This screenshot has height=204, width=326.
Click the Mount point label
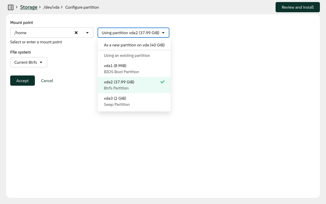(21, 23)
